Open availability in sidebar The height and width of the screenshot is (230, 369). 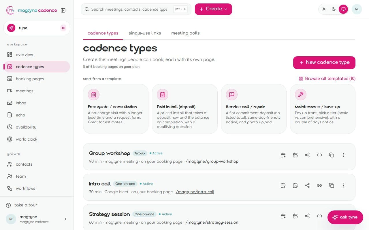37,127
